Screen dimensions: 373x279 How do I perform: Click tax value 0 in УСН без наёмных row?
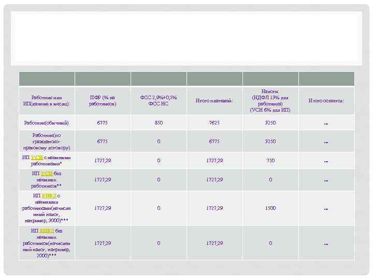pos(270,180)
